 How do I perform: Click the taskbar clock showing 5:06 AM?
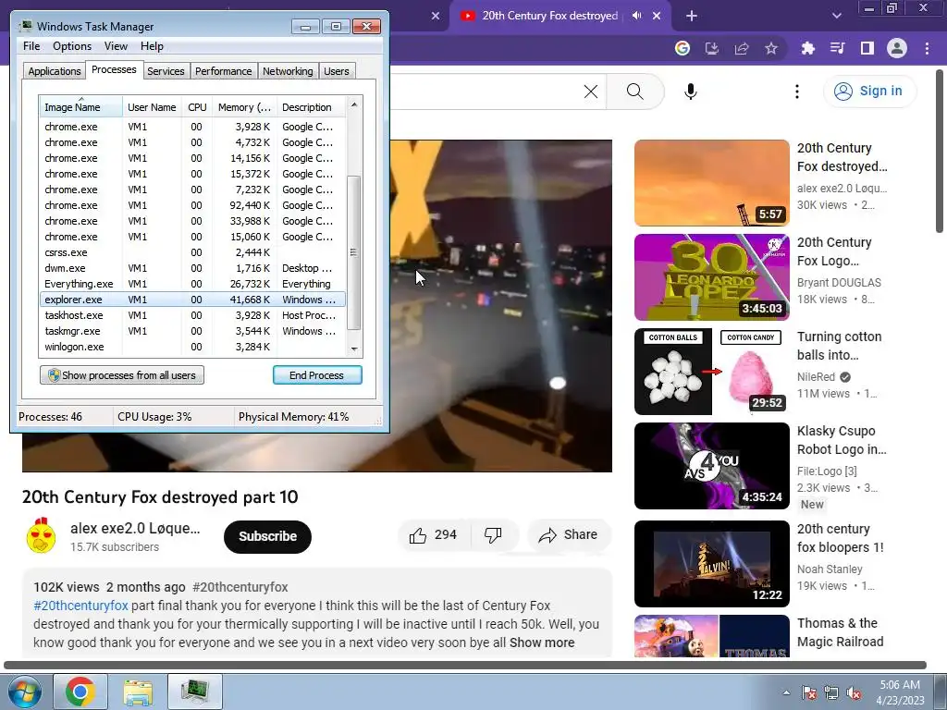(x=900, y=692)
